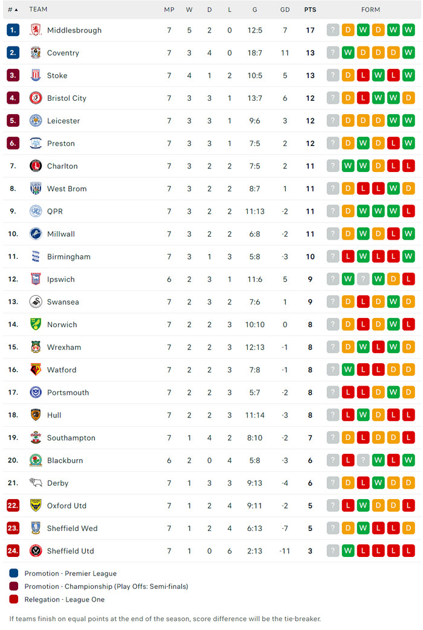
Task: Click Middlesbrough's upcoming match question mark badge
Action: 333,30
